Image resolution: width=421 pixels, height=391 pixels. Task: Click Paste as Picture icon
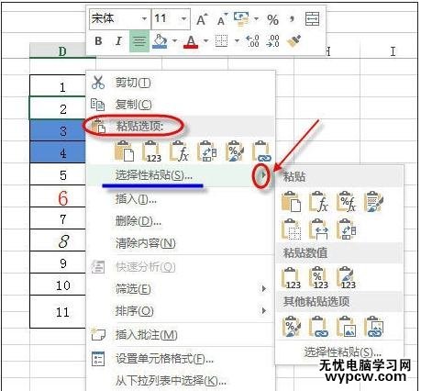tap(346, 327)
